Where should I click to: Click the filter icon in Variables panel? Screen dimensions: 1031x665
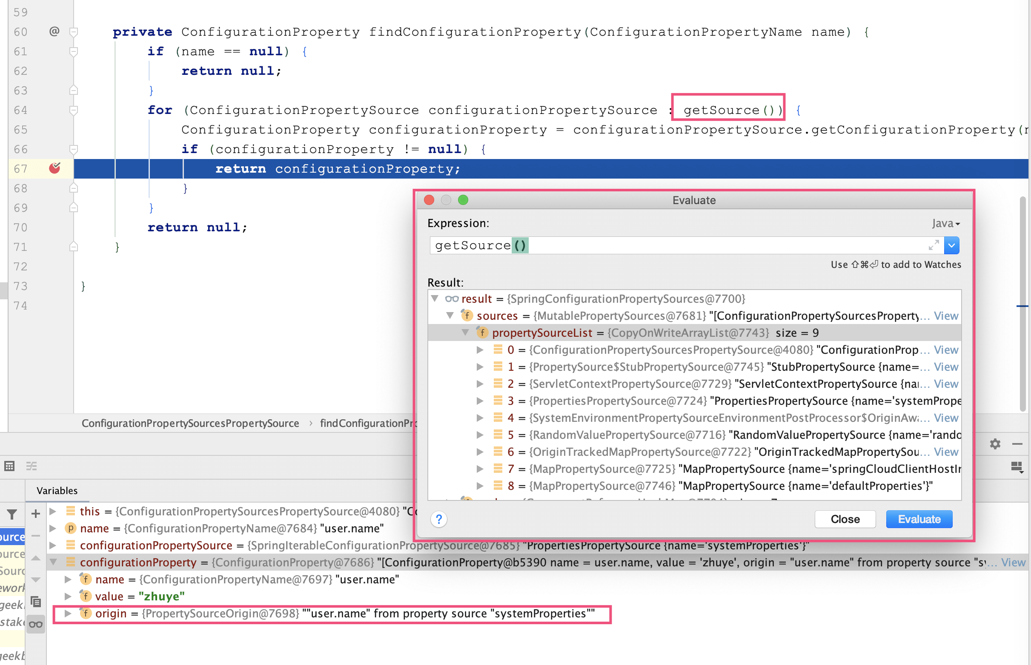[12, 514]
